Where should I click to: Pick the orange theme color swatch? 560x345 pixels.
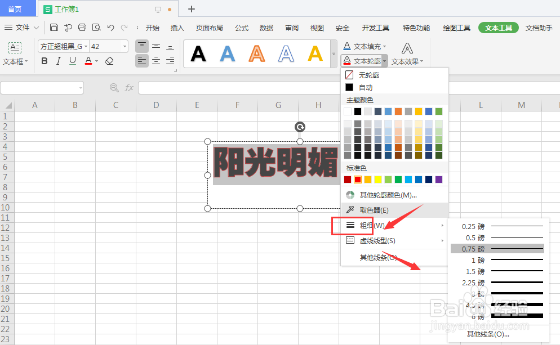398,111
